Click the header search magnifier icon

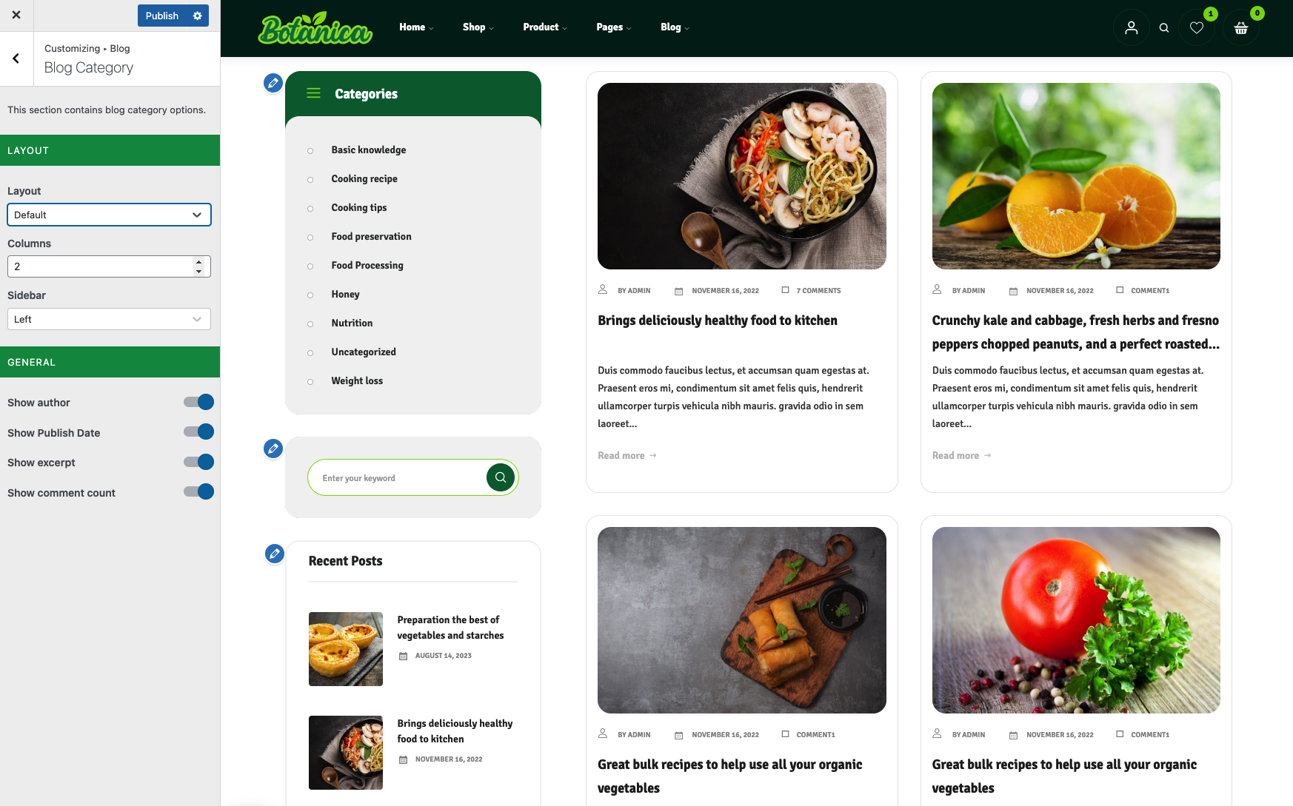(1164, 27)
